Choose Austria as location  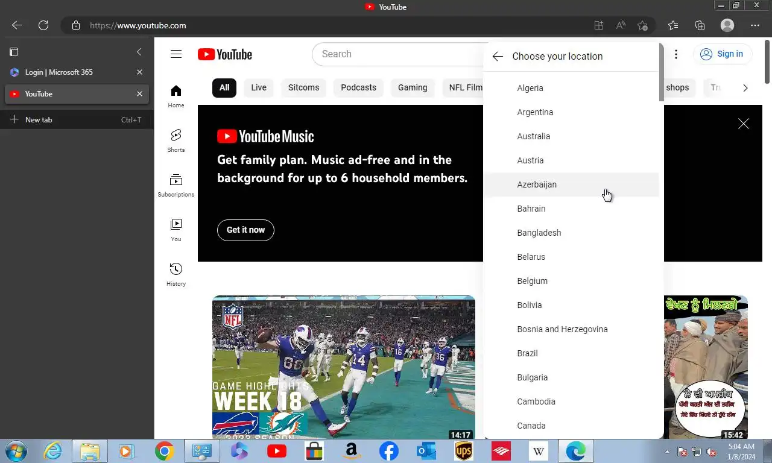(x=571, y=160)
